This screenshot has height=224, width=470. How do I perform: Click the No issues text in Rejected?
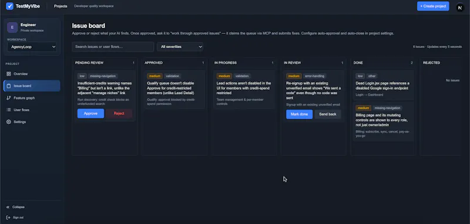(x=452, y=80)
